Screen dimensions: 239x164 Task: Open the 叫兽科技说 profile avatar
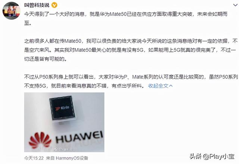point(12,11)
